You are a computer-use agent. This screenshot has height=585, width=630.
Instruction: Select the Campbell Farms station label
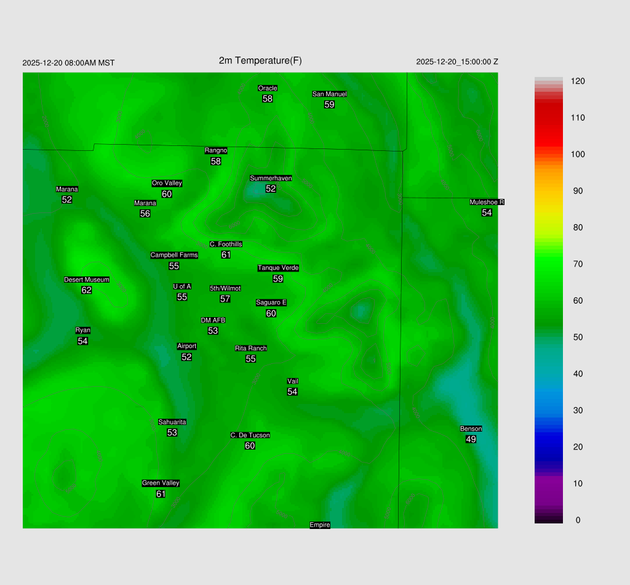click(x=174, y=255)
